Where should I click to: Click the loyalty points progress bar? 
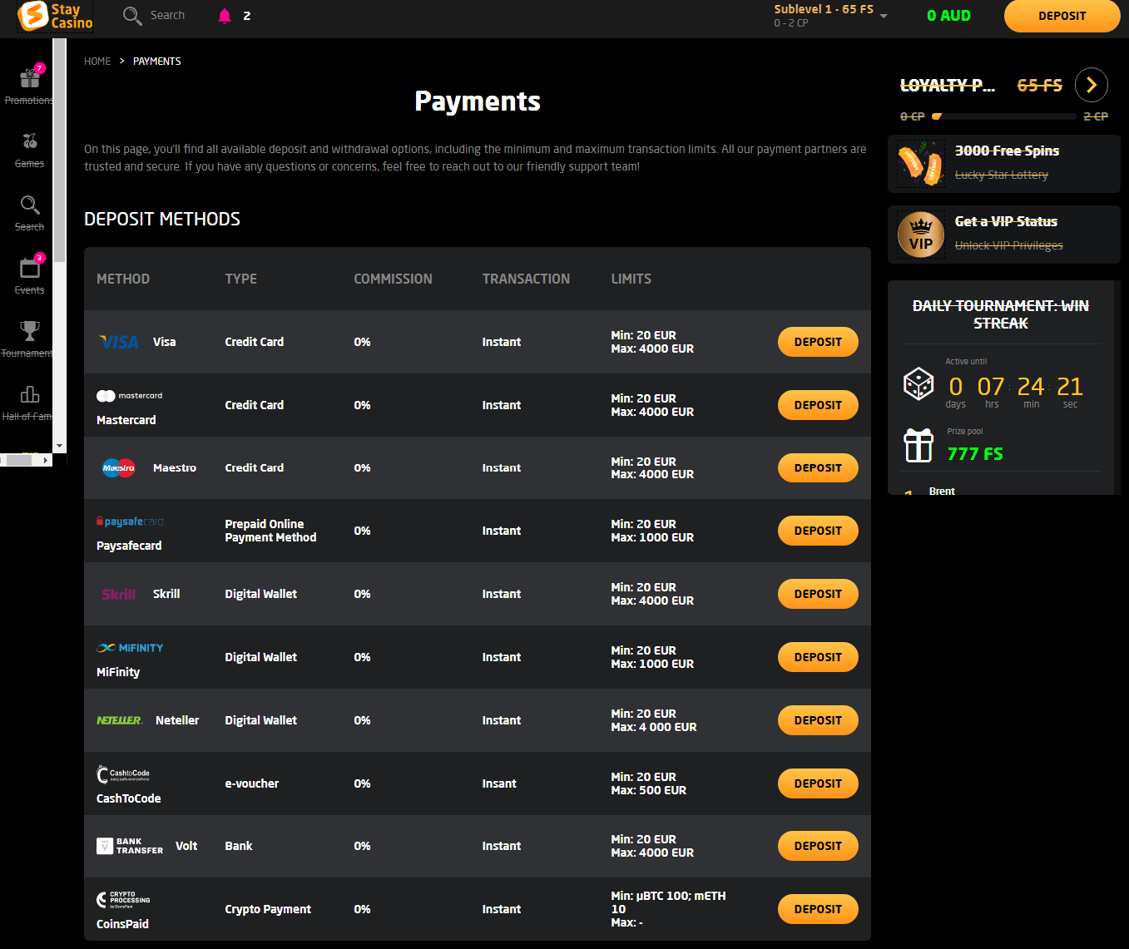[x=1003, y=116]
